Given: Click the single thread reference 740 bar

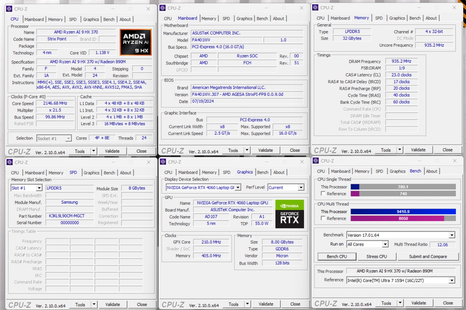Looking at the screenshot, I should pyautogui.click(x=403, y=194).
